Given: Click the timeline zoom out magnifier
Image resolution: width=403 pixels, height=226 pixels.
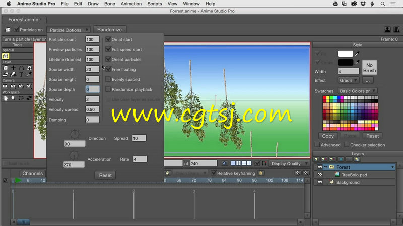Looking at the screenshot, I should 298,173.
